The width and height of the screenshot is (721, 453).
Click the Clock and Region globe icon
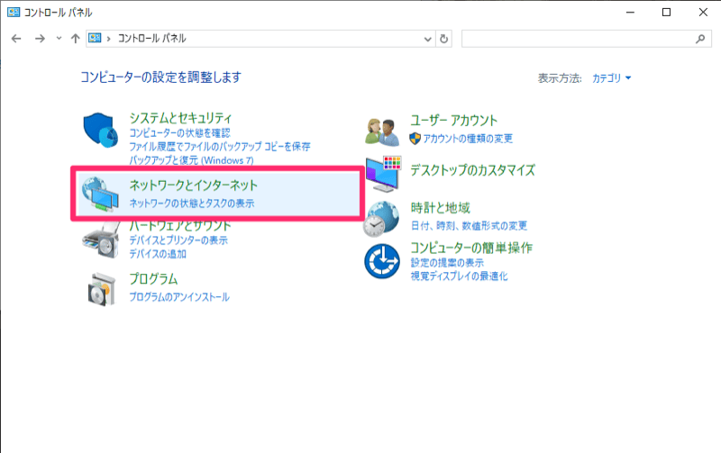[382, 216]
